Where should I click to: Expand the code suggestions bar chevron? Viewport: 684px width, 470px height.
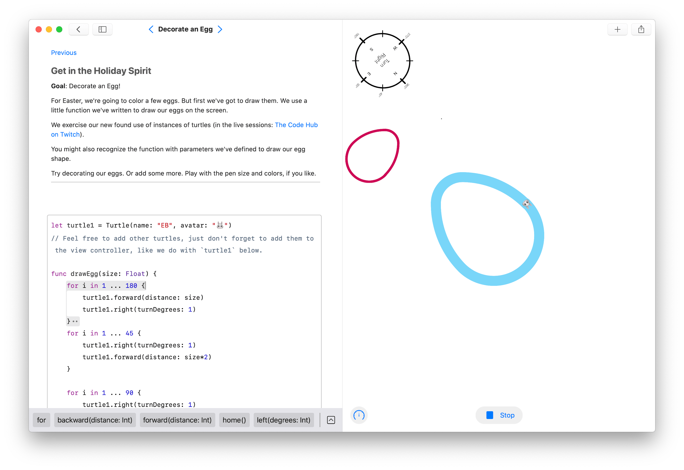tap(331, 420)
